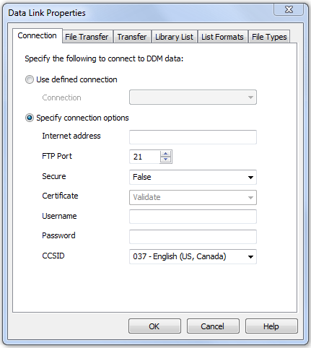Focus the Username text field

(x=193, y=217)
